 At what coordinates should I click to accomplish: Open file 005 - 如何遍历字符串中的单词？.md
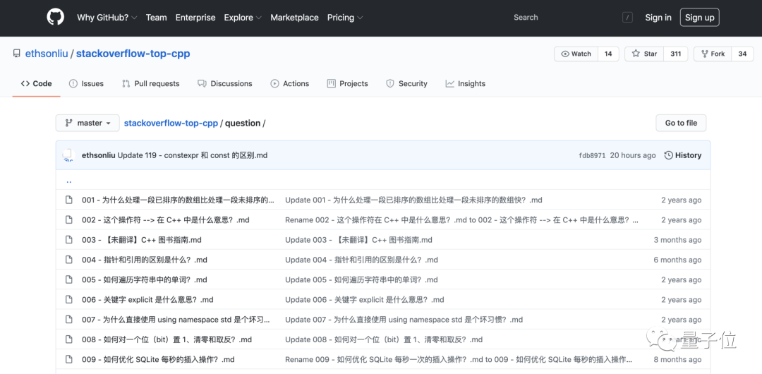pos(145,279)
